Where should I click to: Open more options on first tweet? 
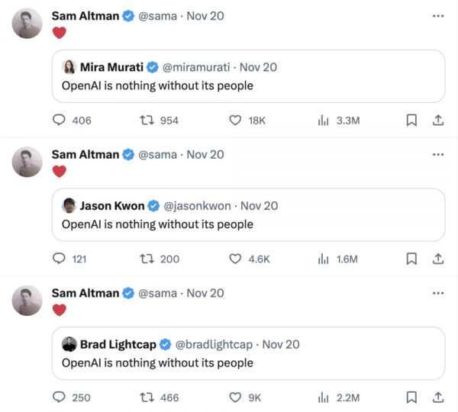tap(437, 15)
